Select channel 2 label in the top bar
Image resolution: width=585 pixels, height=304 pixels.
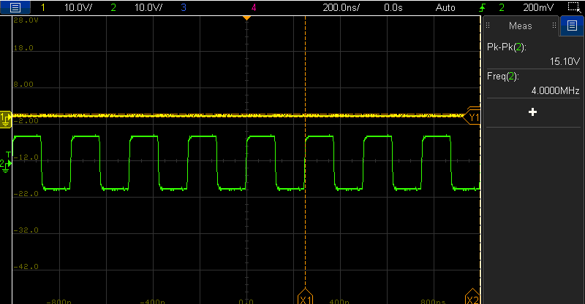(x=113, y=7)
